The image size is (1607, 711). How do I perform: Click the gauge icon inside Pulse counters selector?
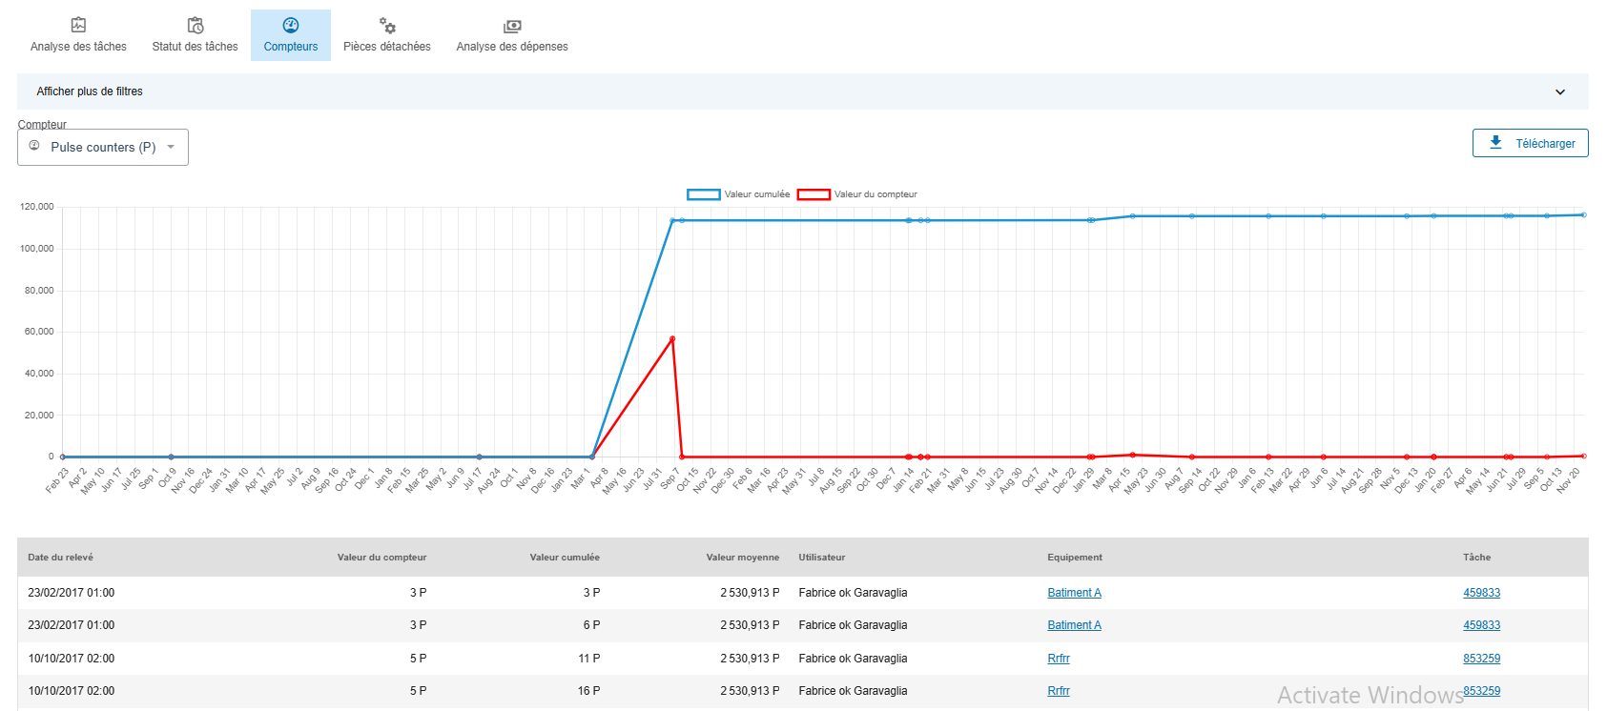pyautogui.click(x=34, y=146)
